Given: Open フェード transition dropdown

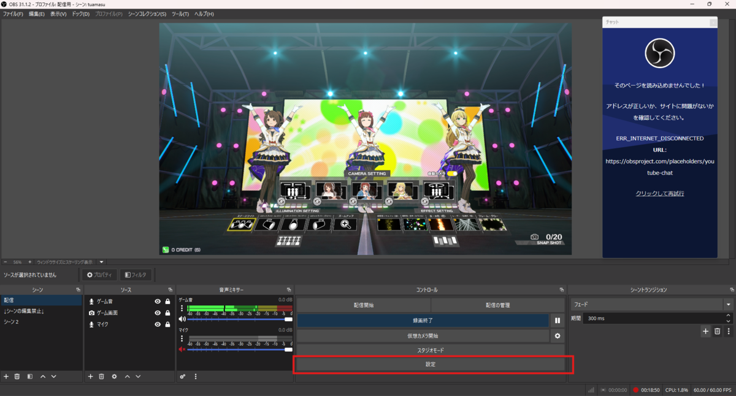Looking at the screenshot, I should point(651,304).
